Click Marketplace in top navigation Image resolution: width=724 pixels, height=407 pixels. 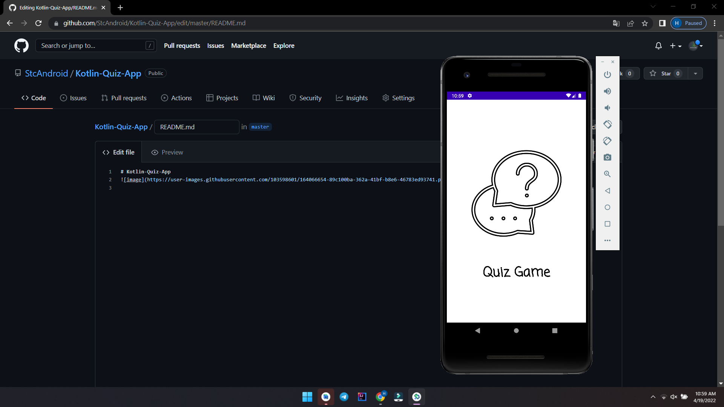click(x=248, y=46)
